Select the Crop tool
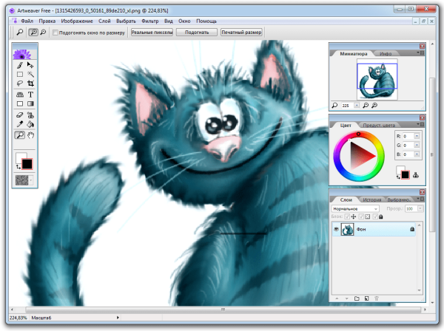The image size is (444, 331). coord(31,84)
